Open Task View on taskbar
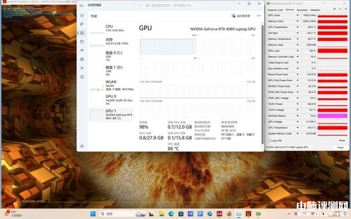This screenshot has width=351, height=219. pos(152,214)
